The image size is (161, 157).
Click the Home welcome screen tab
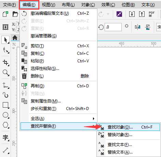15,38
